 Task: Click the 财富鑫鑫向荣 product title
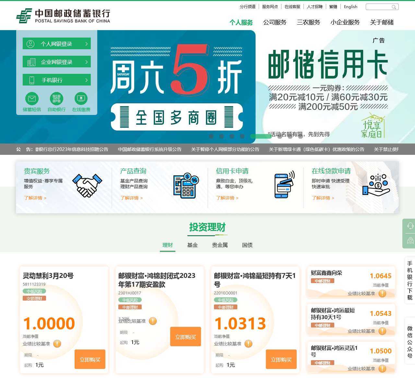326,273
